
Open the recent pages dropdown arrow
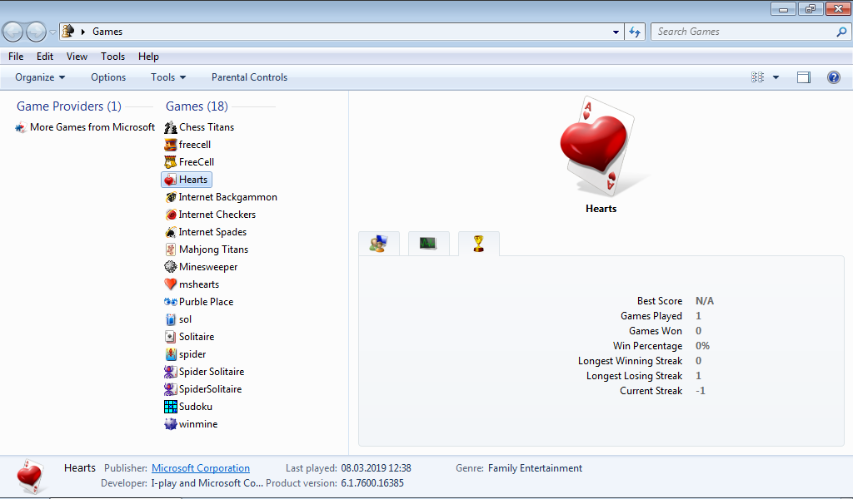52,32
